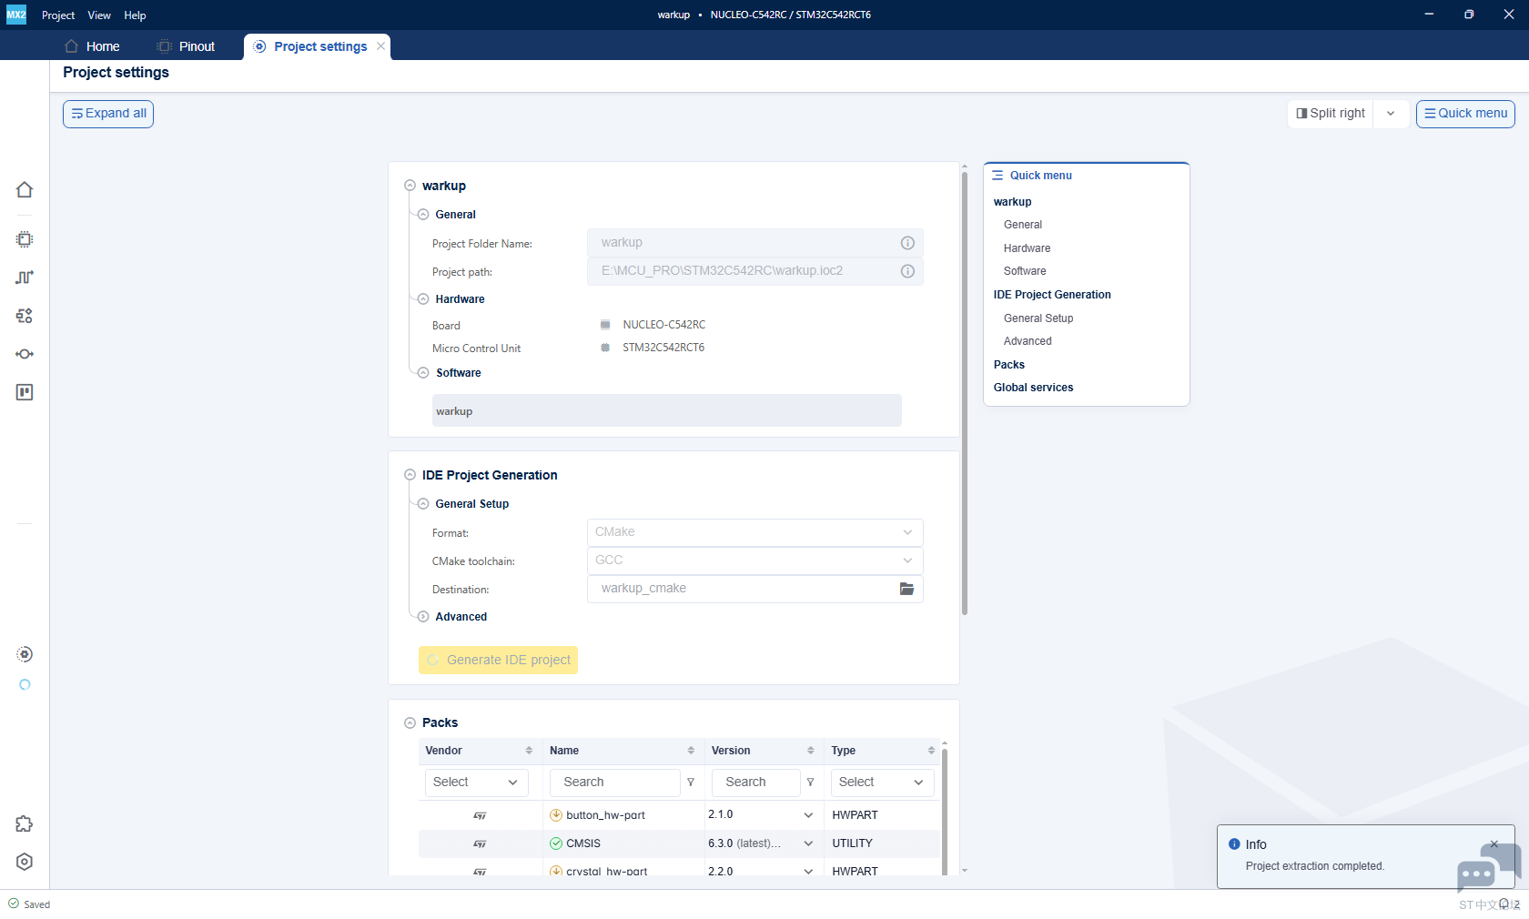Open the Clock configuration sidebar icon
Viewport: 1529px width, 919px height.
coord(25,278)
